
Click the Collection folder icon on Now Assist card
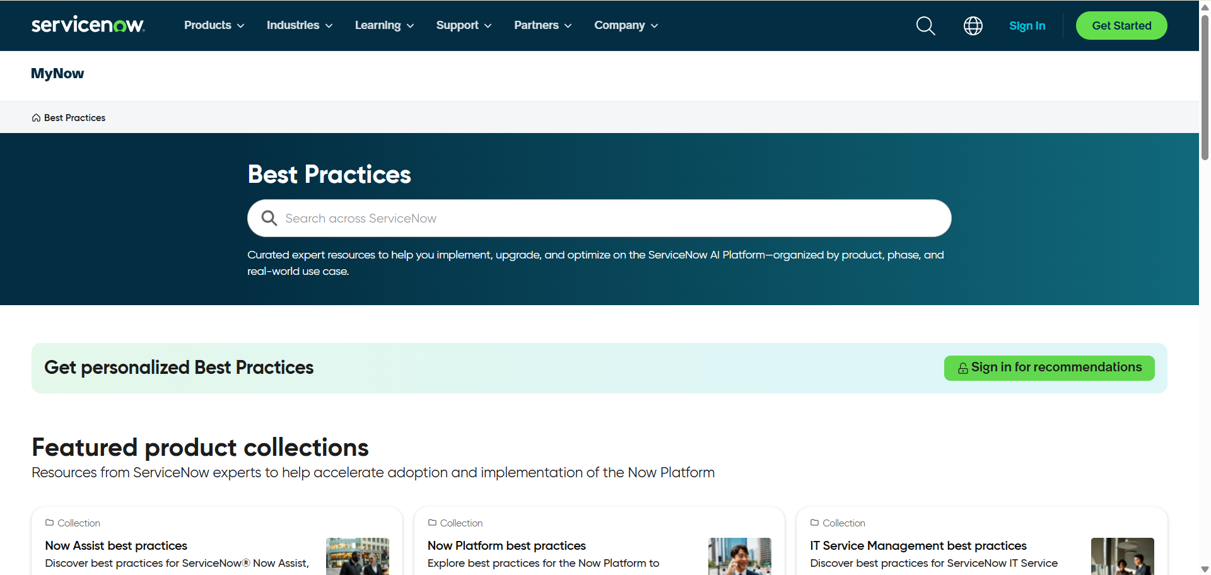point(49,523)
